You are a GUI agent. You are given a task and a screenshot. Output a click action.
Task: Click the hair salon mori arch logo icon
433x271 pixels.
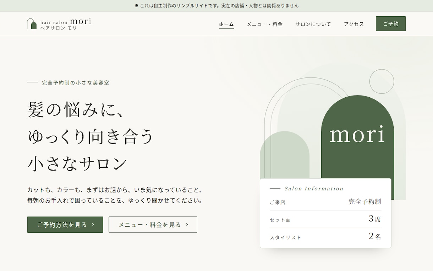click(x=32, y=24)
